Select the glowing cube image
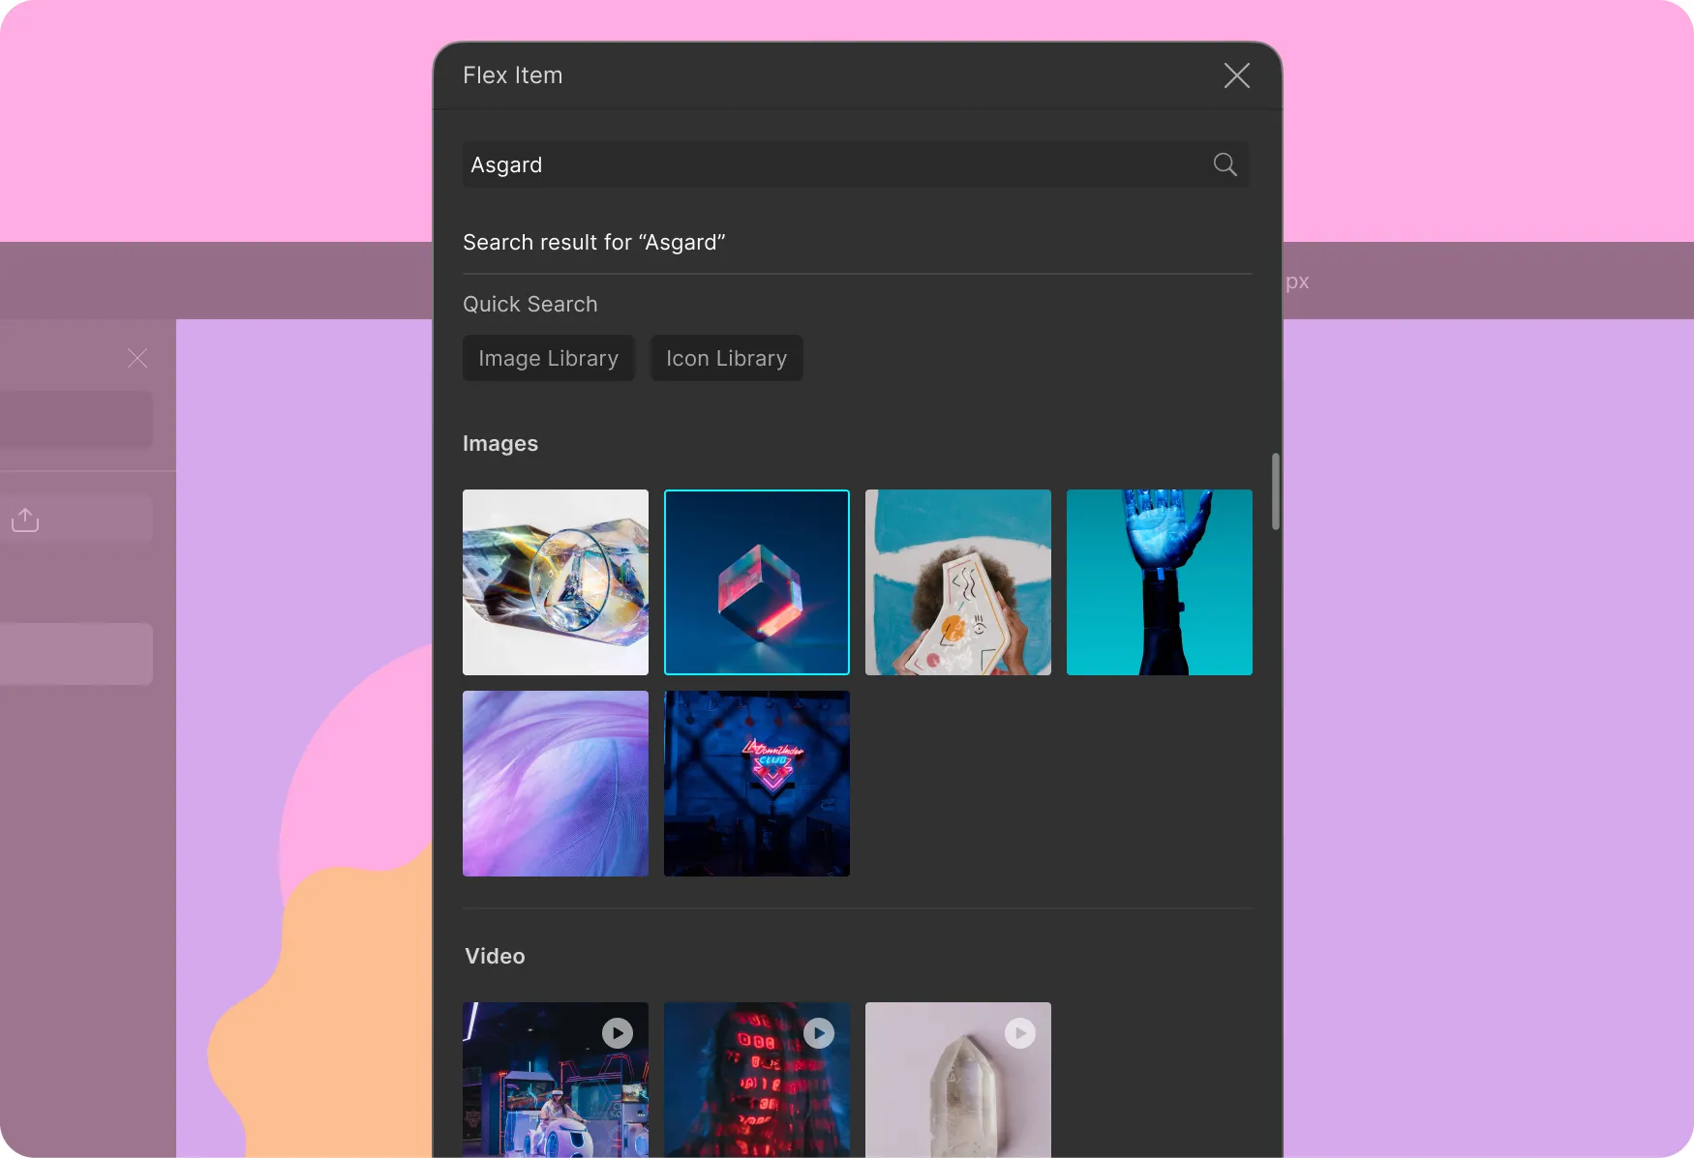The width and height of the screenshot is (1694, 1158). 757,582
